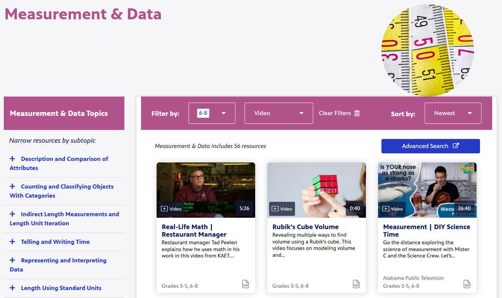Click the 26:40 duration label
The height and width of the screenshot is (298, 502).
coord(464,208)
